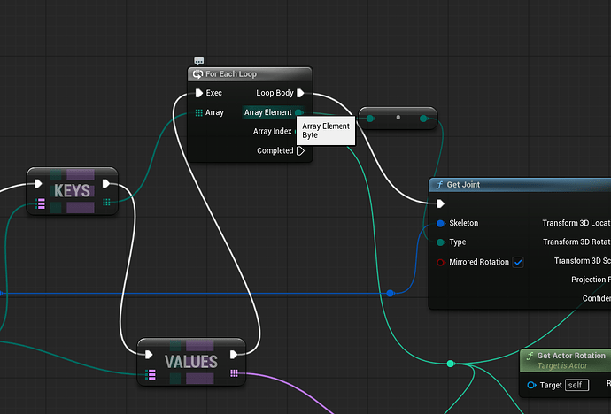Image resolution: width=611 pixels, height=414 pixels.
Task: Click the Array Index label
Action: pyautogui.click(x=272, y=131)
